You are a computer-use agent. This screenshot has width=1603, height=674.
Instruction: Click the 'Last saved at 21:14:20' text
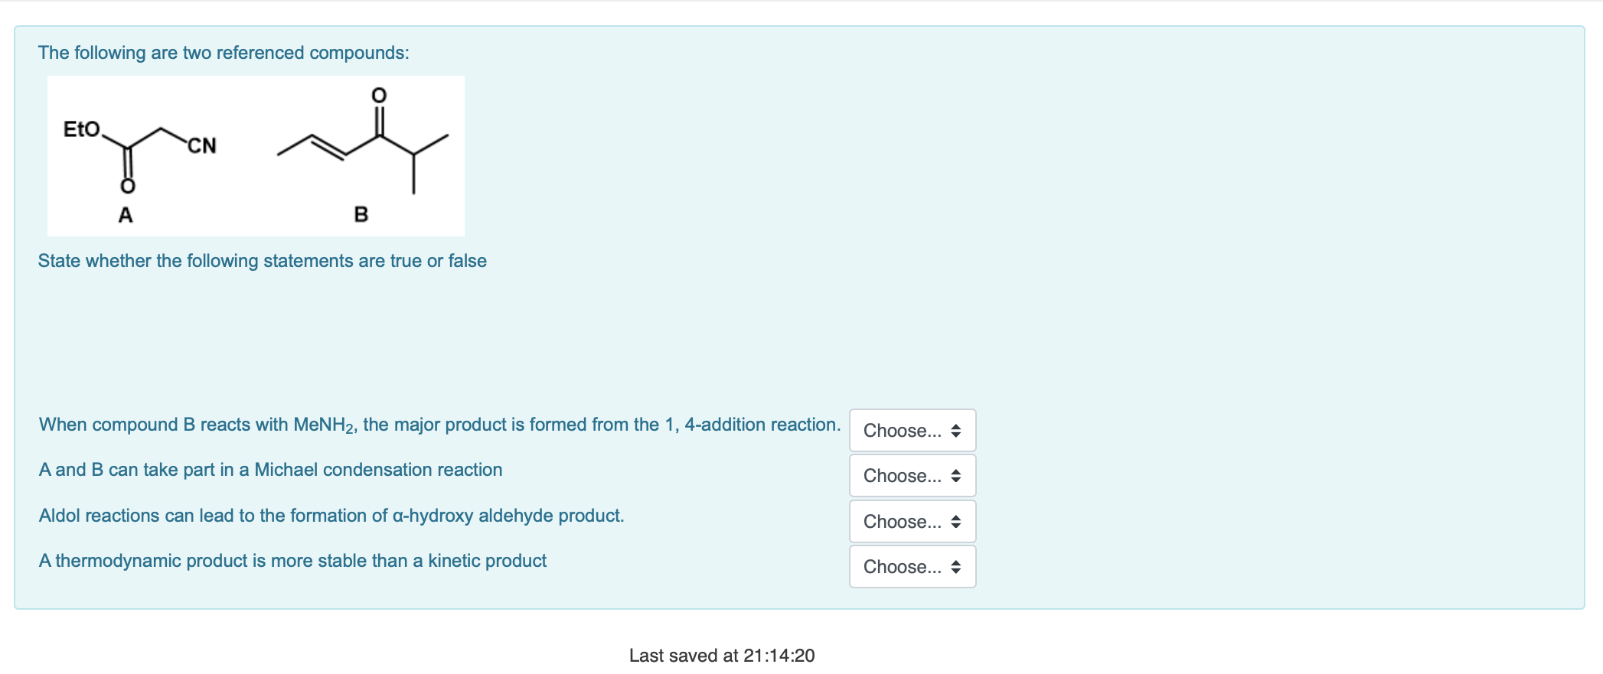tap(720, 655)
